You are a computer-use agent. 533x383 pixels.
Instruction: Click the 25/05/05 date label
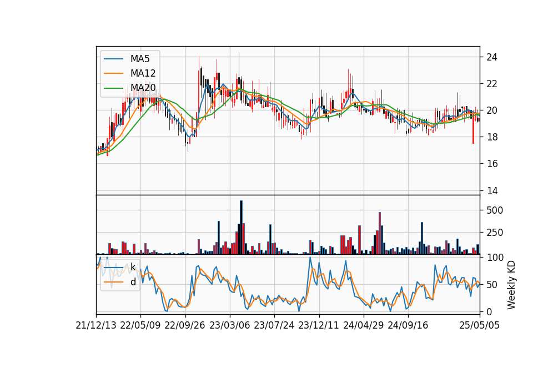pyautogui.click(x=480, y=325)
